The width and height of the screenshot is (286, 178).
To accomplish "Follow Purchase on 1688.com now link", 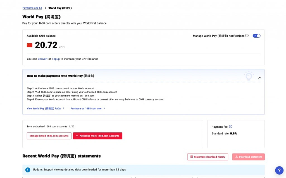I will [86, 108].
